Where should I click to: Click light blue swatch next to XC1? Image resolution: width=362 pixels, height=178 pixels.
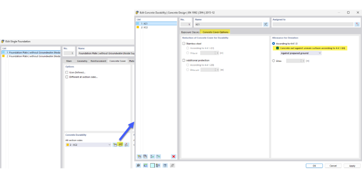138,23
